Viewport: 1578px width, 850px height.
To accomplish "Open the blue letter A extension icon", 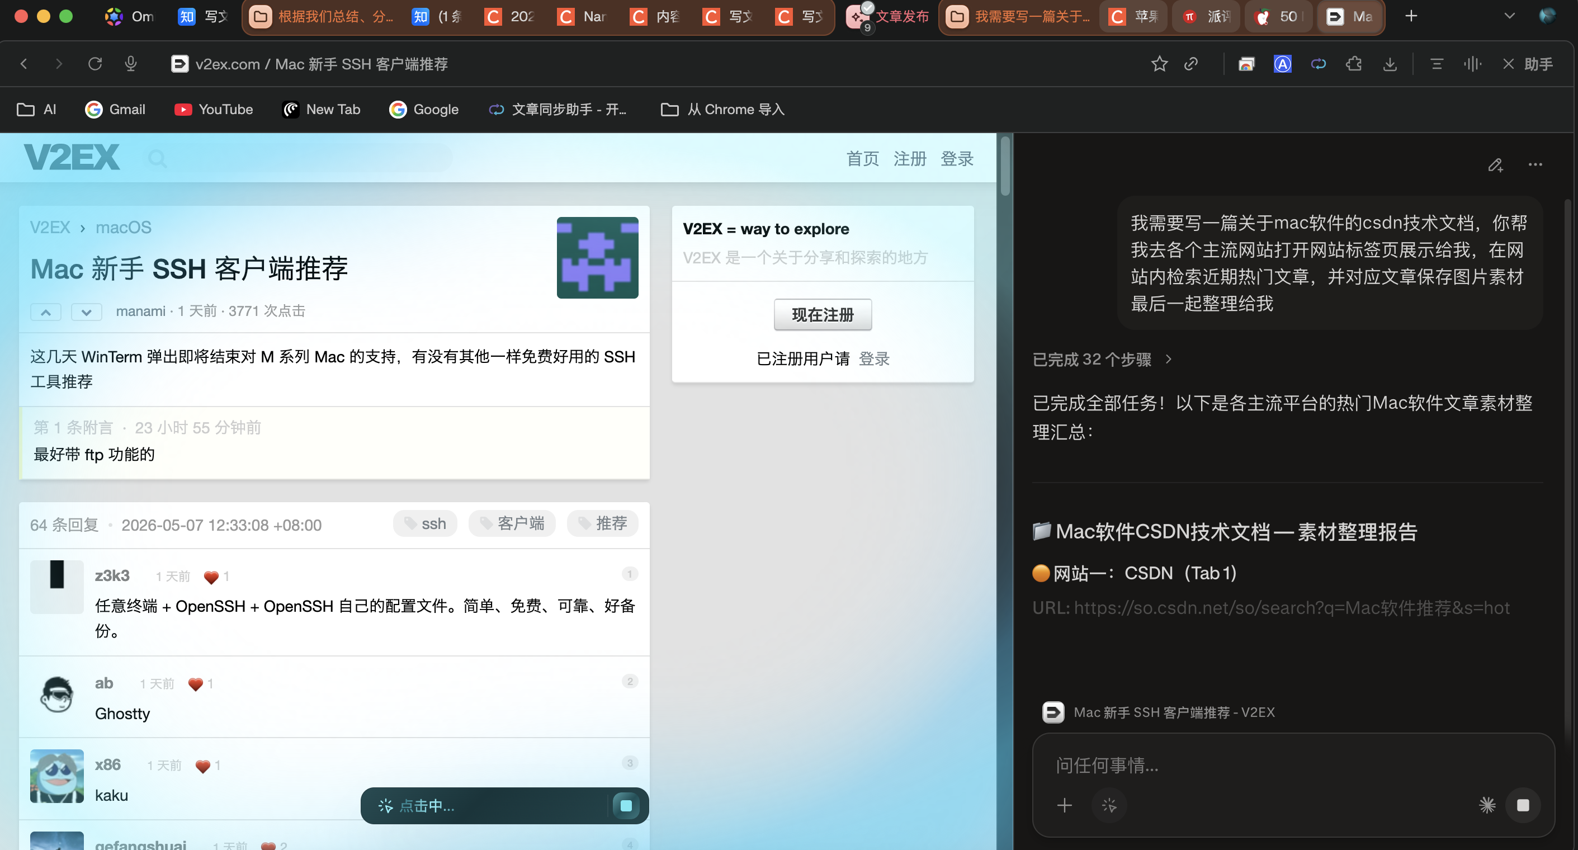I will coord(1282,64).
